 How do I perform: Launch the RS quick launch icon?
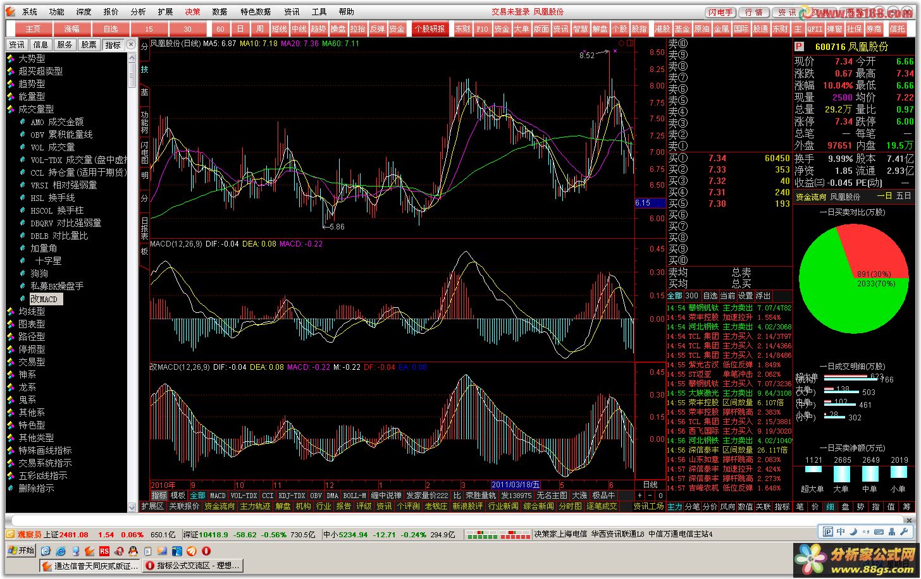(104, 551)
